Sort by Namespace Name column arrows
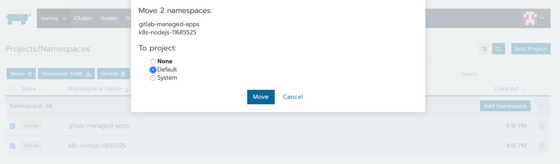Viewport: 560px width, 164px height. (127, 89)
